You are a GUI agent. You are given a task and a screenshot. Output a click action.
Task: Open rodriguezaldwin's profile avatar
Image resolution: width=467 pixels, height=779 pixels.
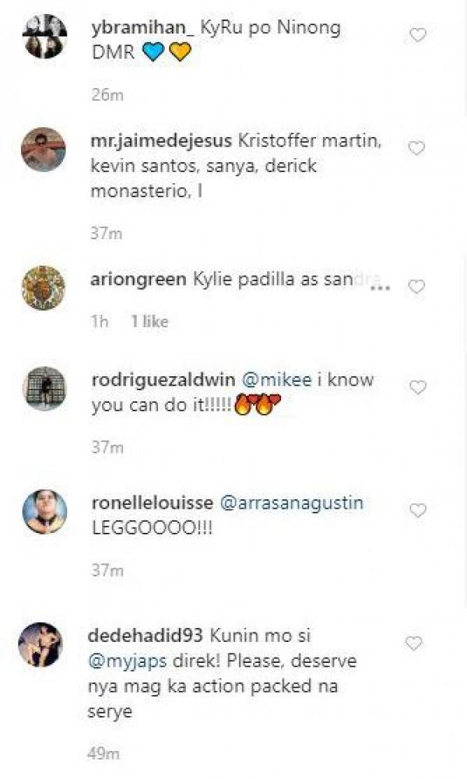[x=44, y=388]
